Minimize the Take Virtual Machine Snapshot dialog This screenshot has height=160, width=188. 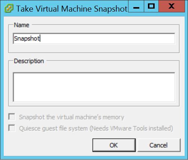pos(136,6)
